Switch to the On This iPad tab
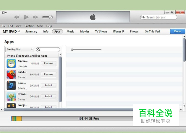The width and height of the screenshot is (186, 133). 152,31
